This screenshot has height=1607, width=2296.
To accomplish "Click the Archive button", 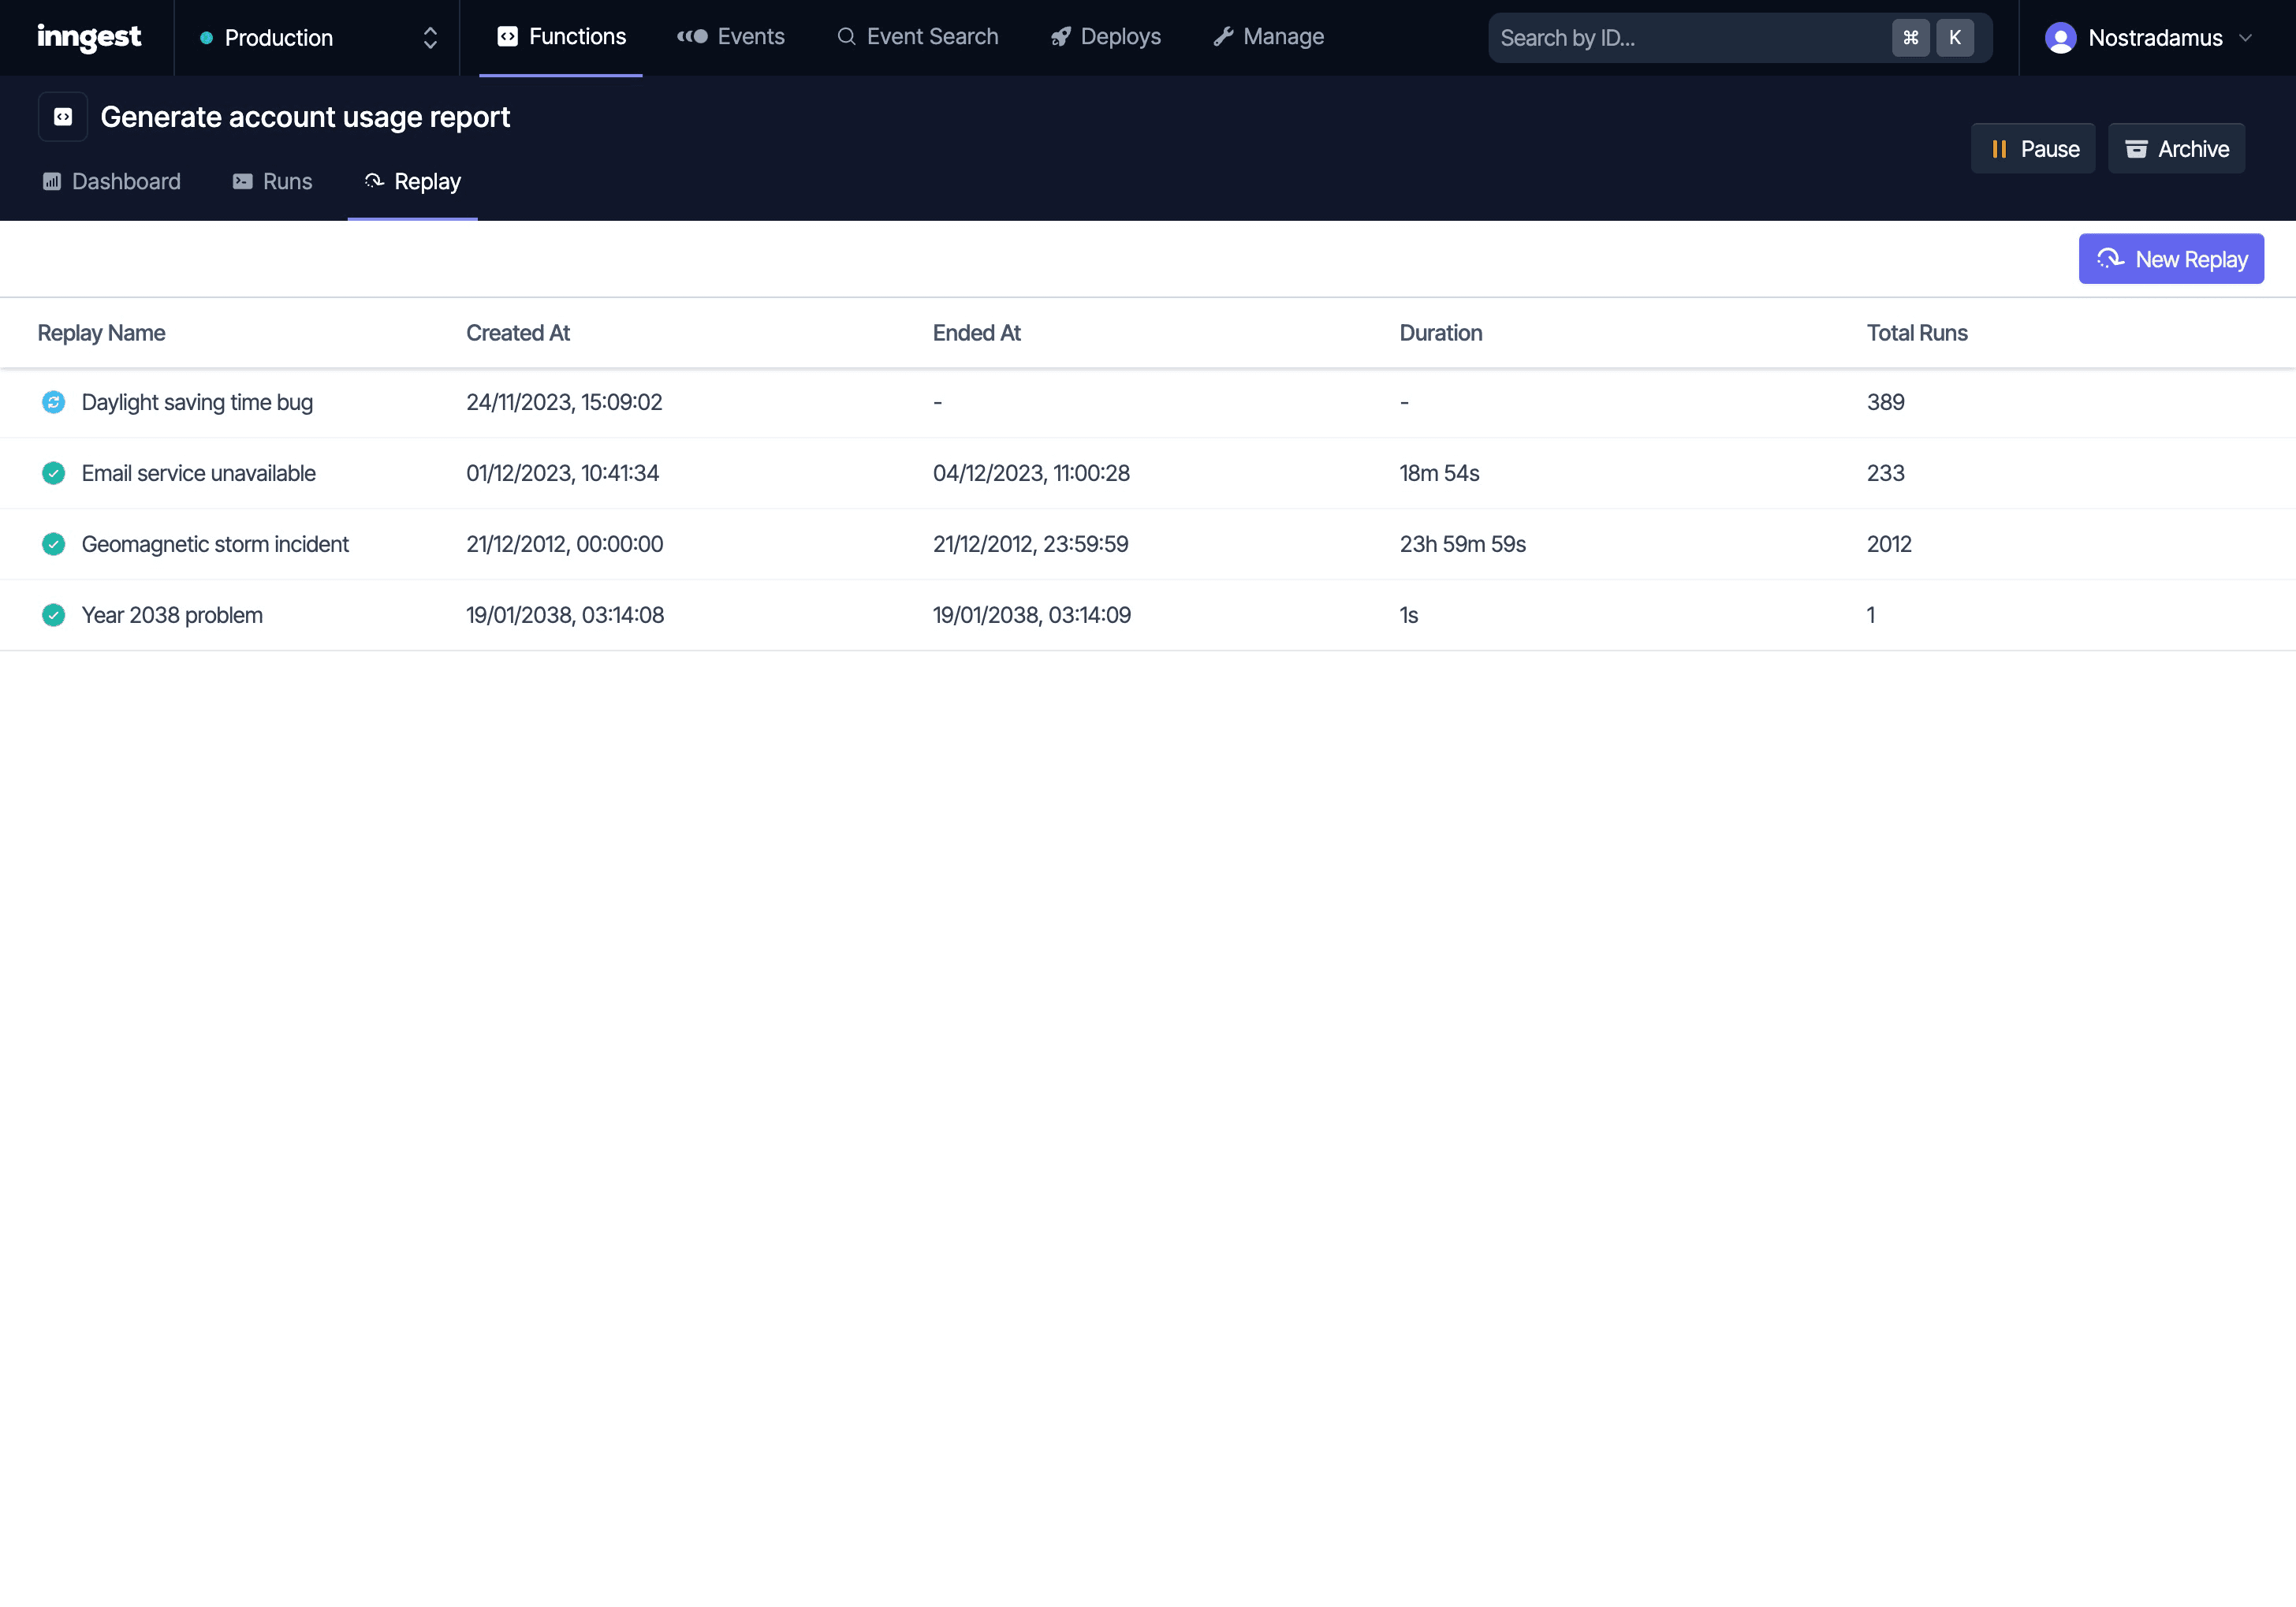I will tap(2178, 148).
